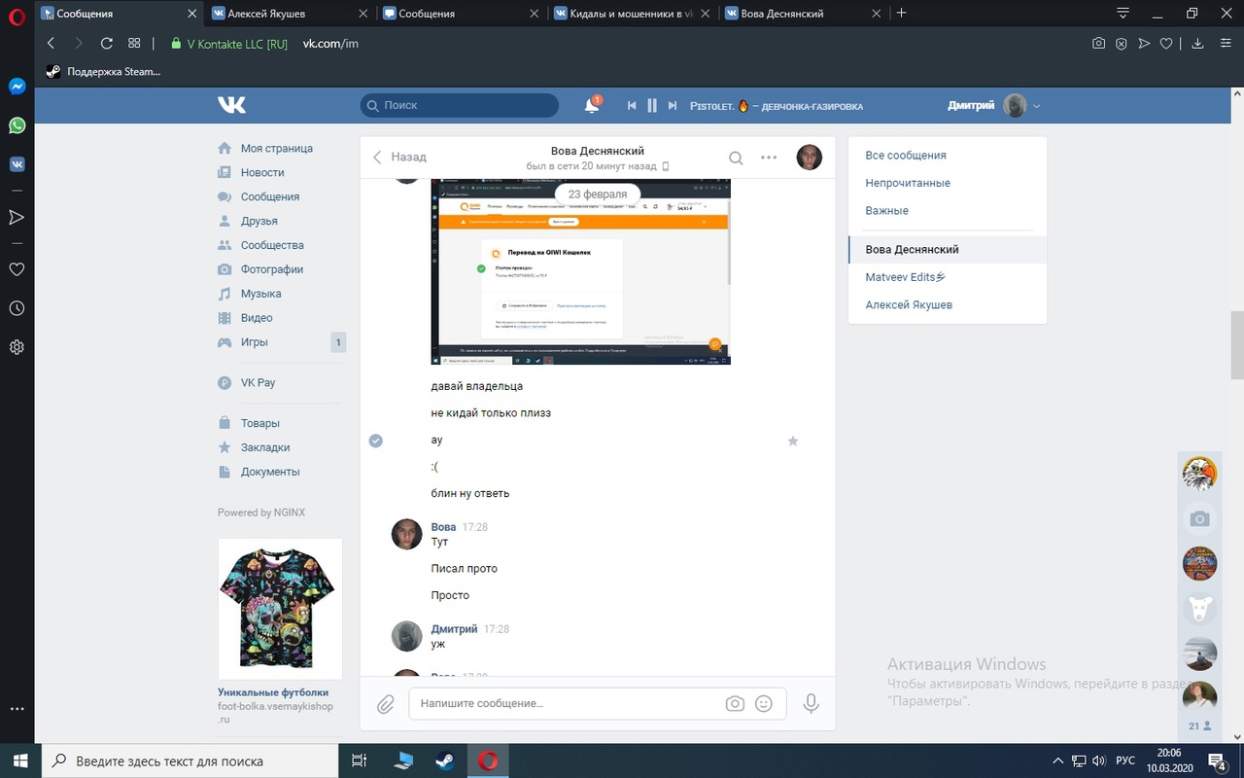The image size is (1244, 778).
Task: Mark message as important with star
Action: click(x=792, y=441)
